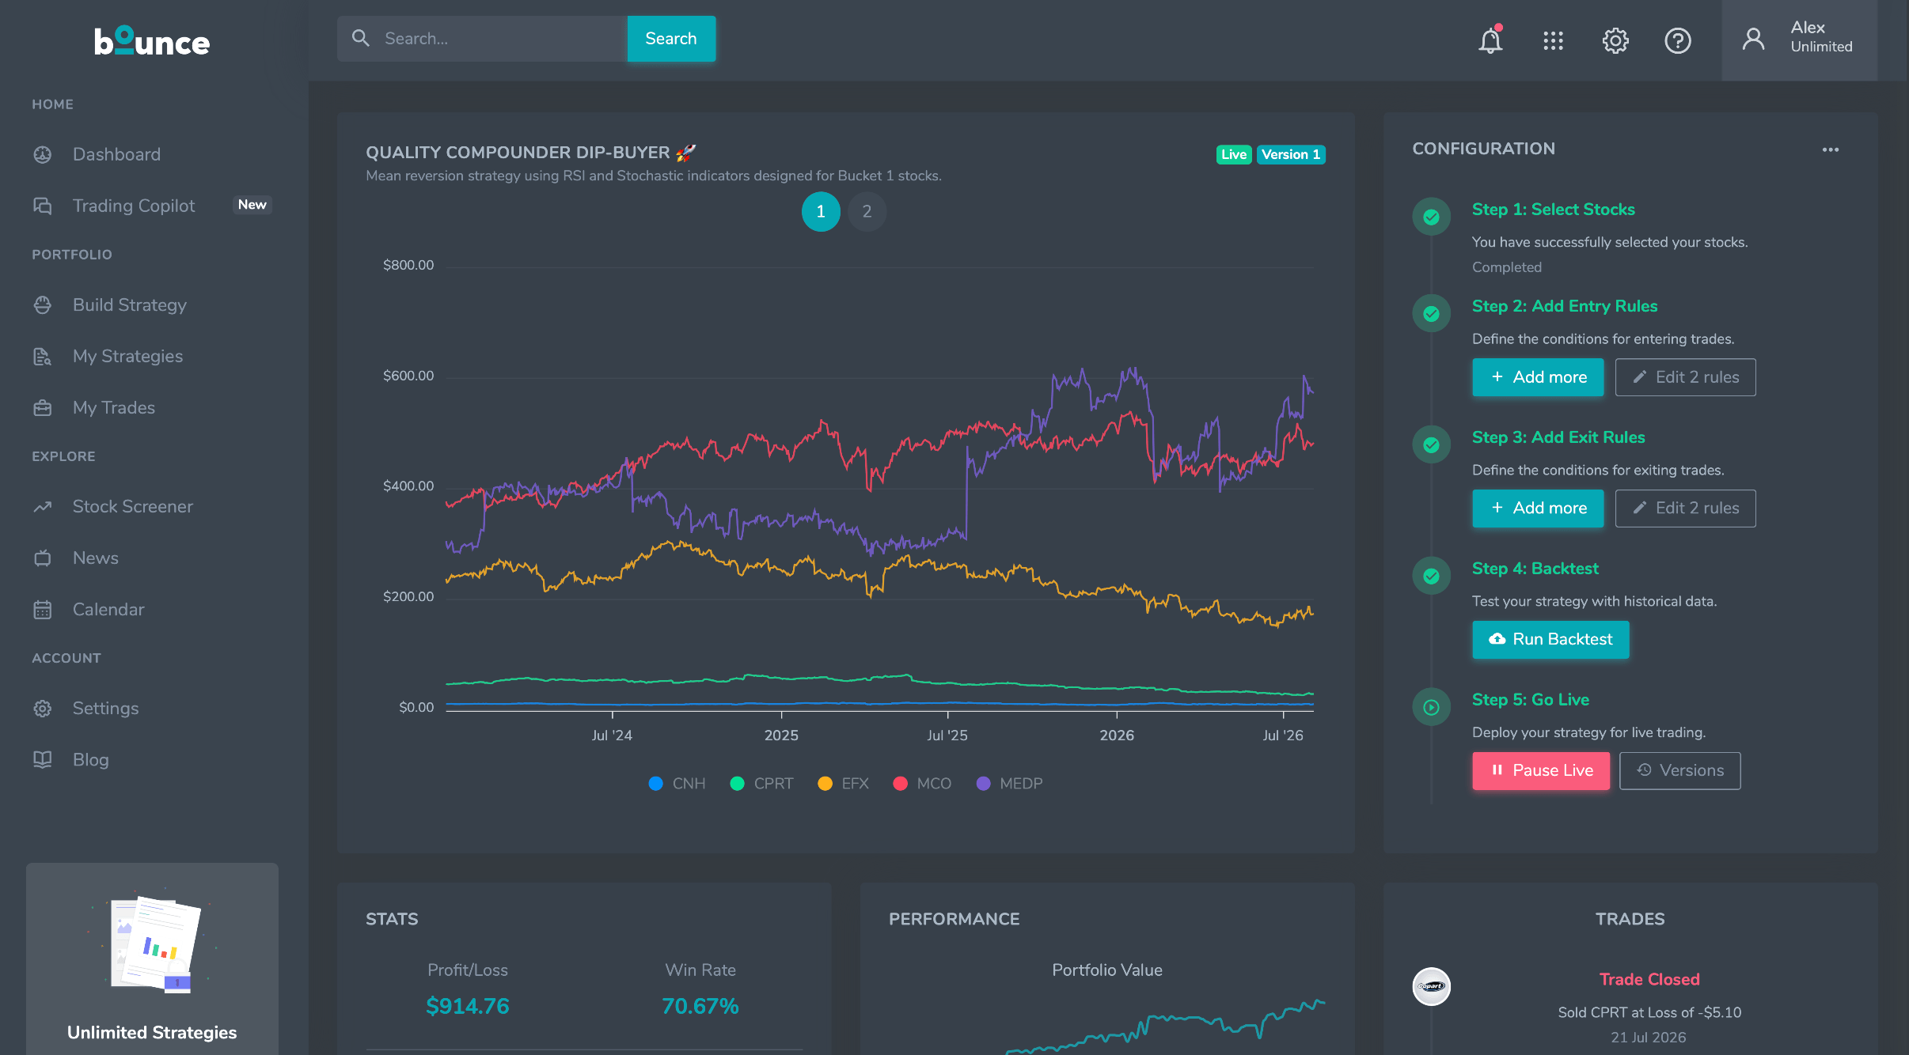Click the Version 1 badge

[1291, 155]
